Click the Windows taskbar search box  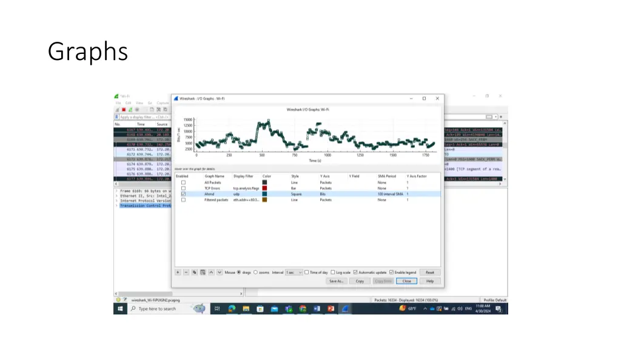click(x=167, y=308)
